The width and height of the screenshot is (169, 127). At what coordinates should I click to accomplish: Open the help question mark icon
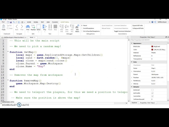tap(152, 22)
